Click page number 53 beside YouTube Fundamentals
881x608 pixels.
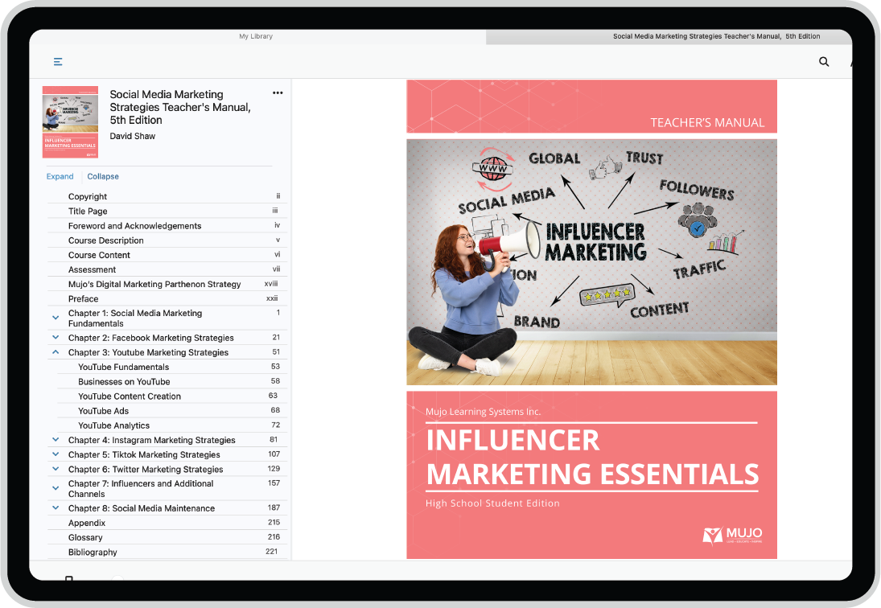pos(275,366)
